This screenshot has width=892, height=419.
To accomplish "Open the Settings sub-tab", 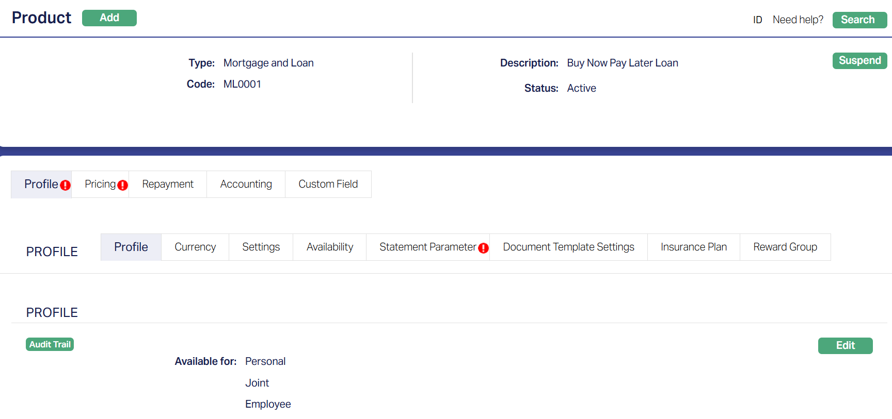I will pos(261,247).
